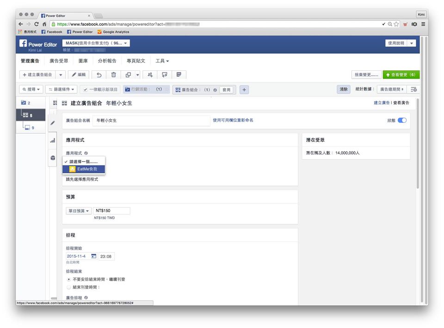Open the 工具 tools menu
Screen dimensions: 444x328
point(162,61)
